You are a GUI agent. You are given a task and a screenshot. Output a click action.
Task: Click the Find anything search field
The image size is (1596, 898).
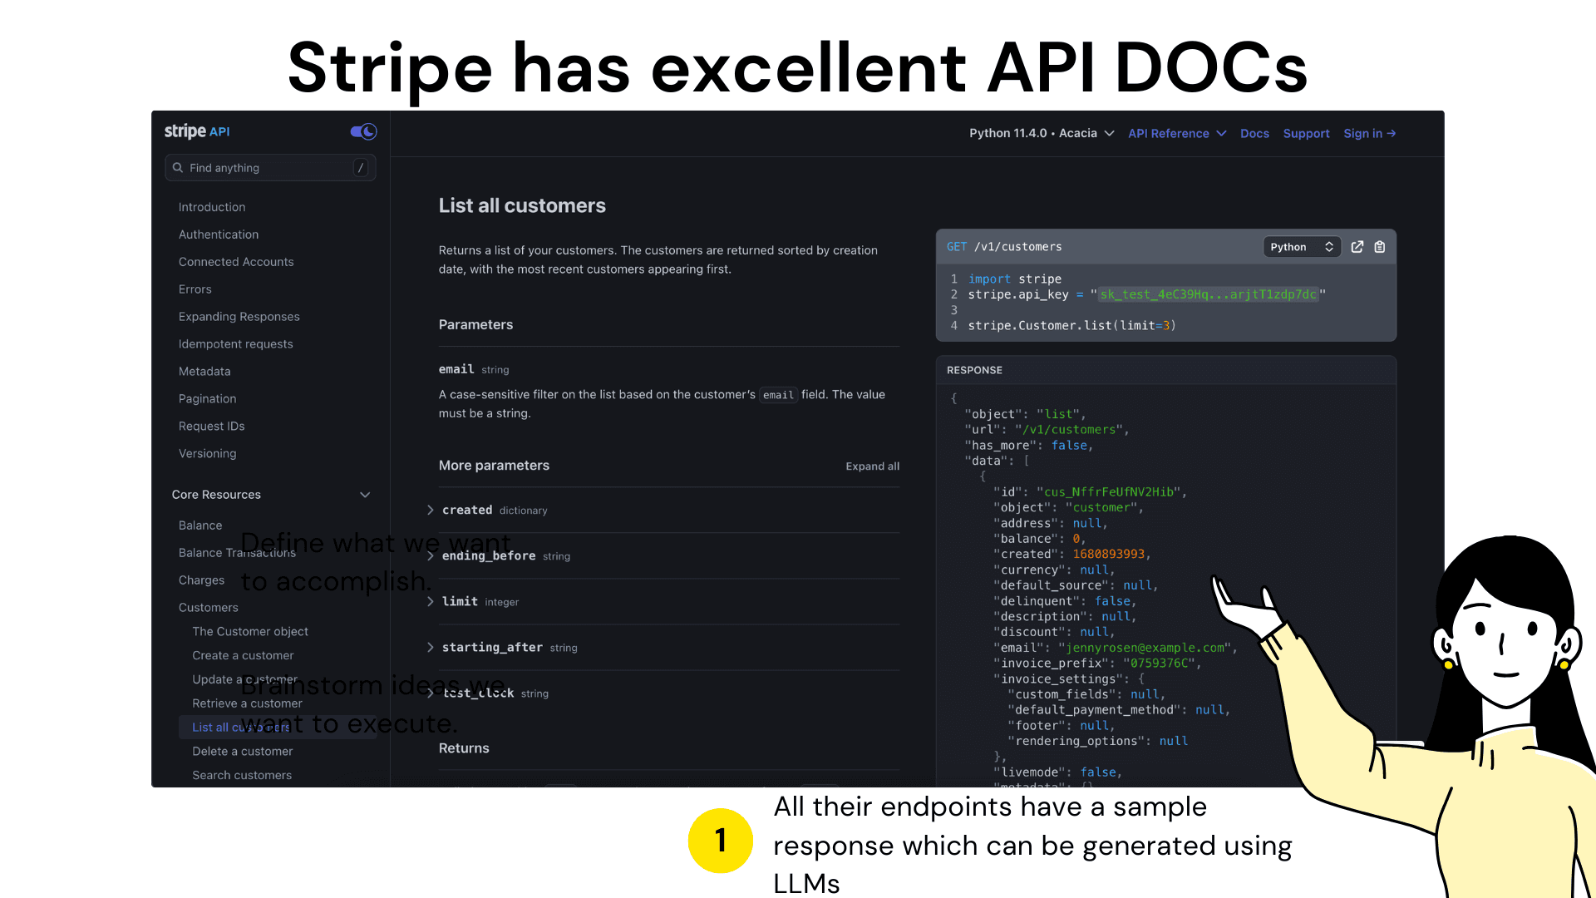(270, 168)
